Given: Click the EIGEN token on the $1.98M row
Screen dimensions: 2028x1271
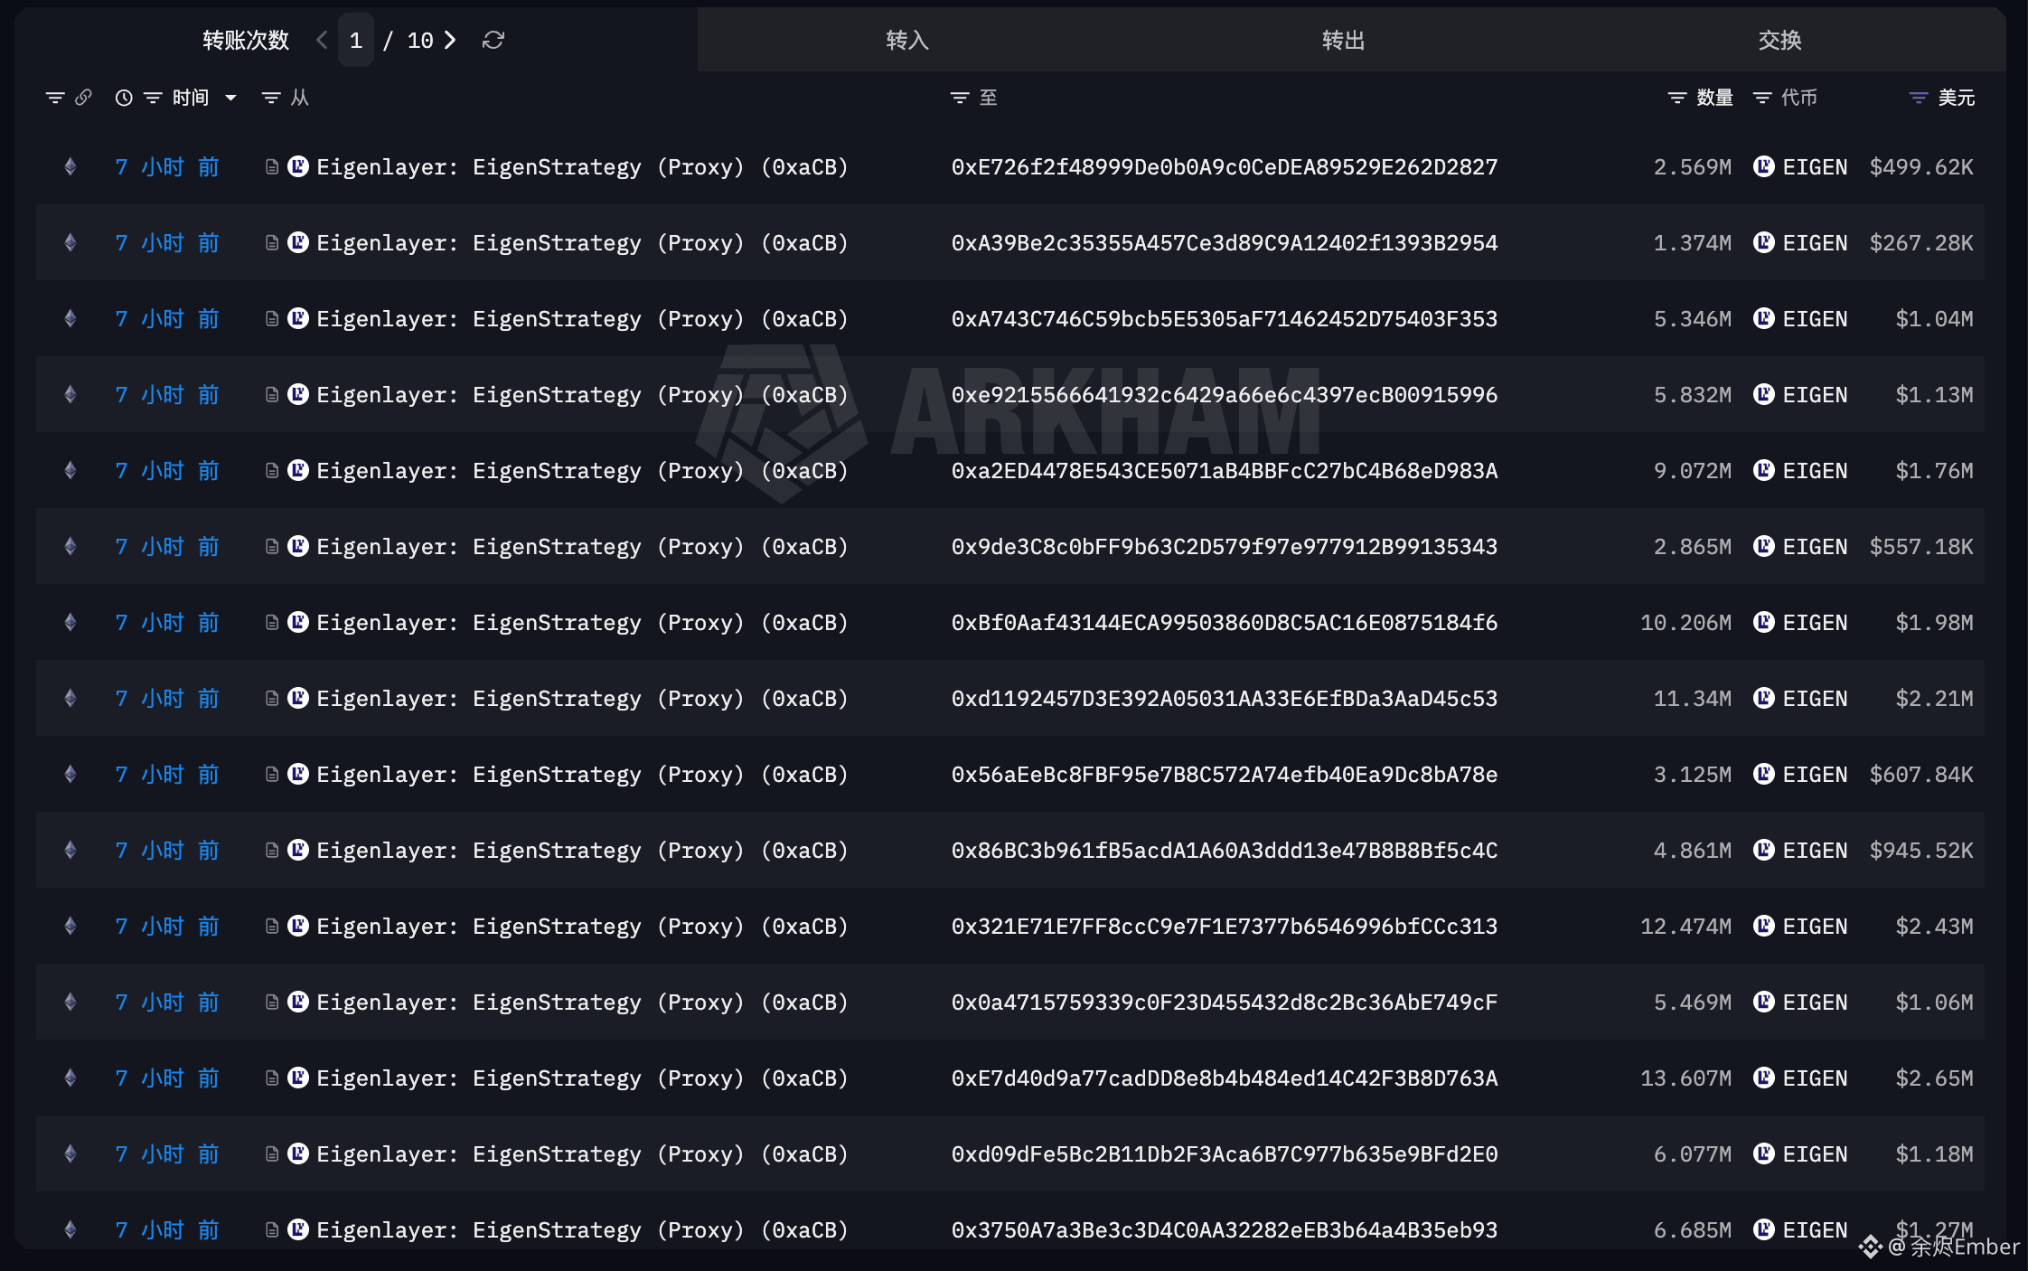Looking at the screenshot, I should [1815, 623].
